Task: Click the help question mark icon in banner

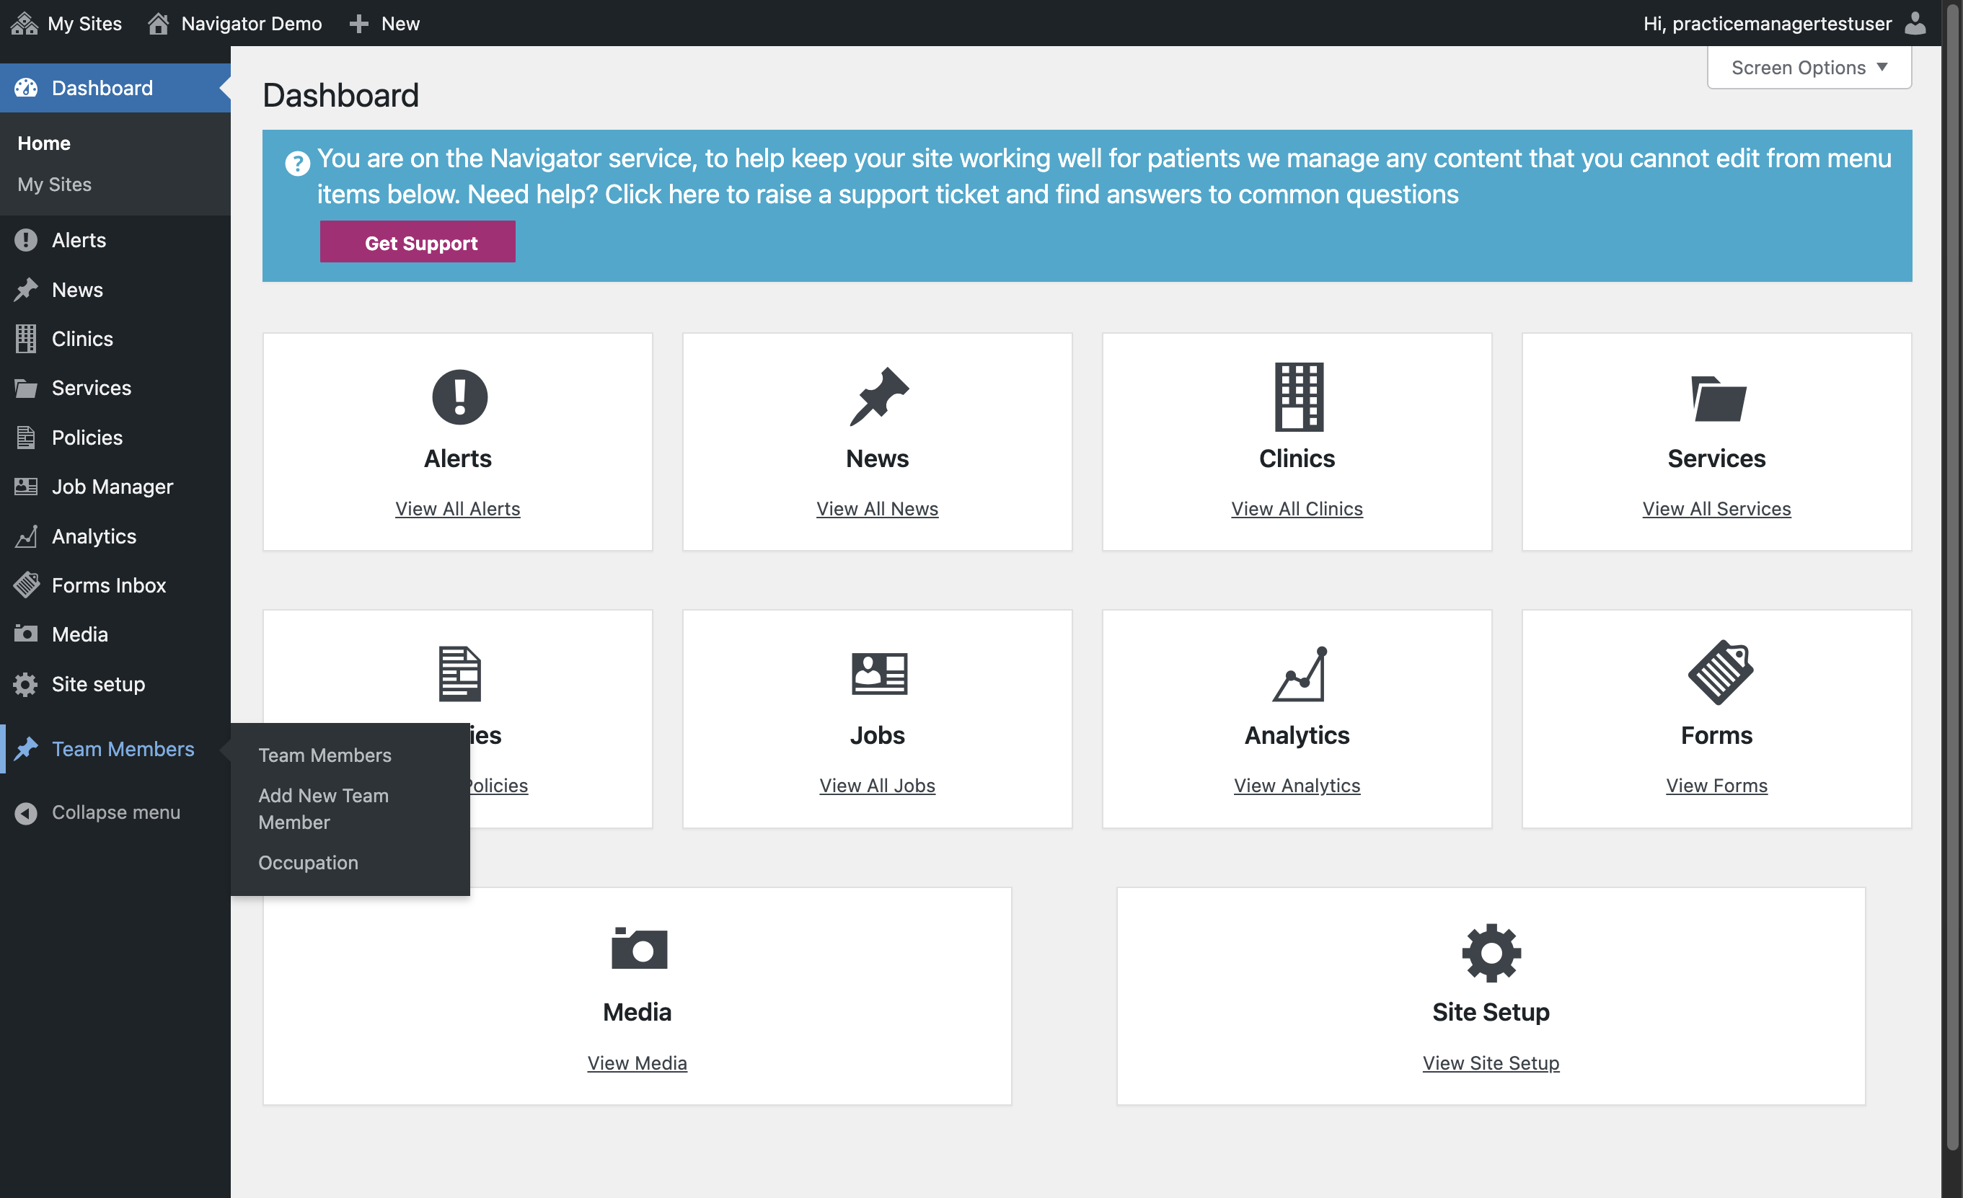Action: (x=297, y=164)
